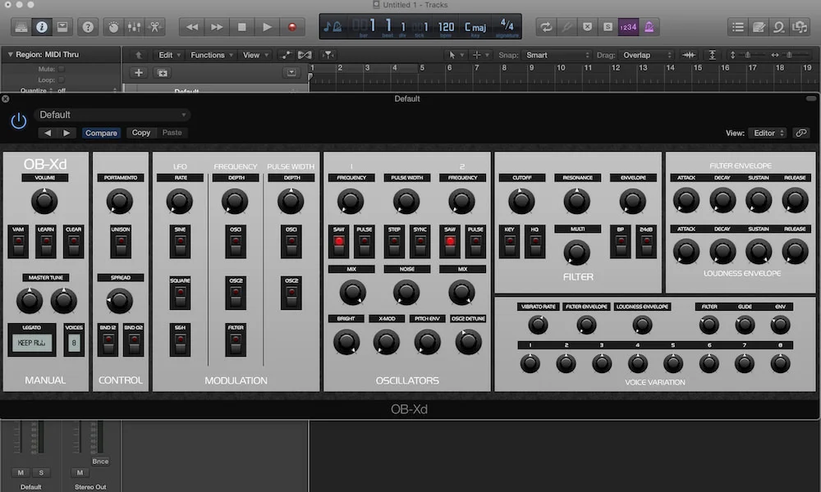Open the Edit menu in the editor bar
821x492 pixels.
point(167,55)
